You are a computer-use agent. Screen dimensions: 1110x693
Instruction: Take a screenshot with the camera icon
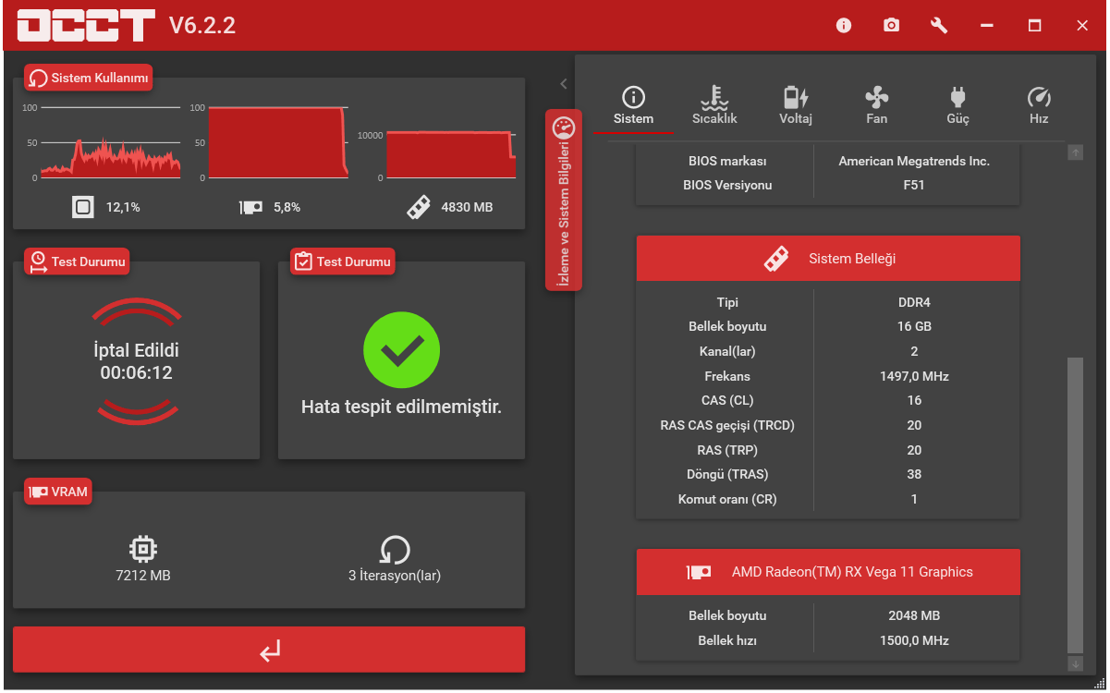(891, 26)
